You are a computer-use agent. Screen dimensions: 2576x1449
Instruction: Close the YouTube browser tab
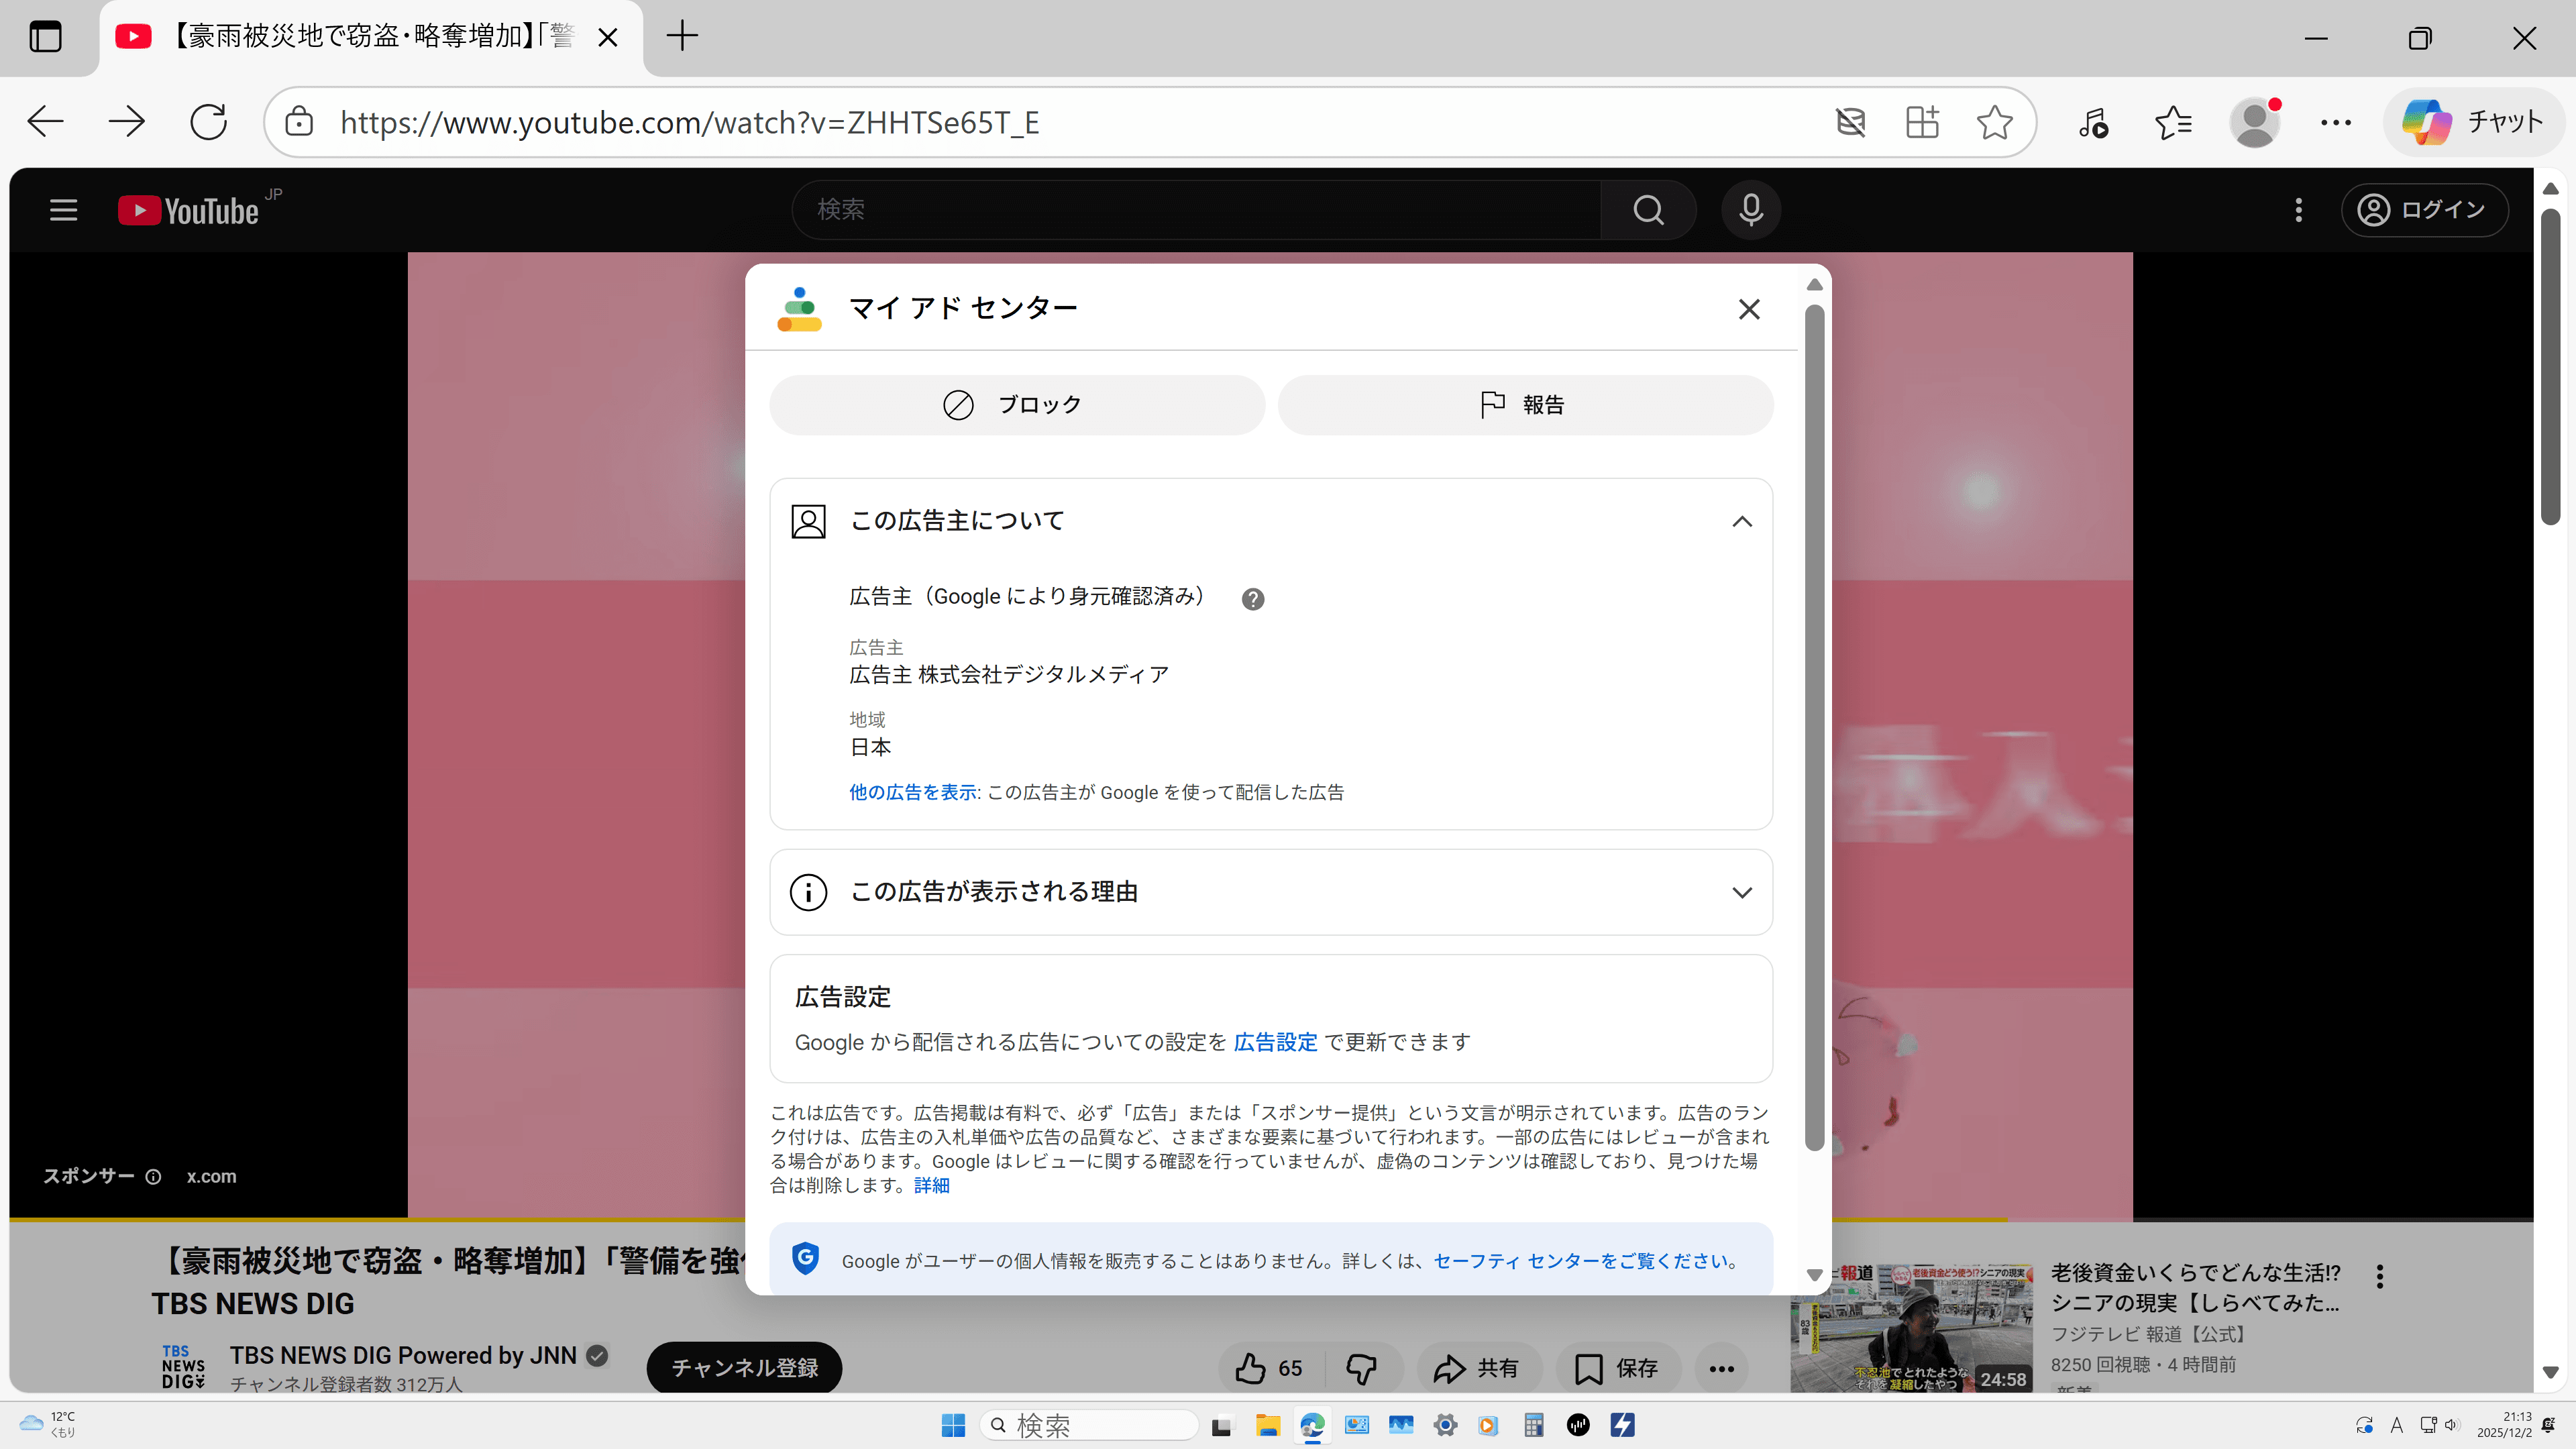tap(607, 37)
